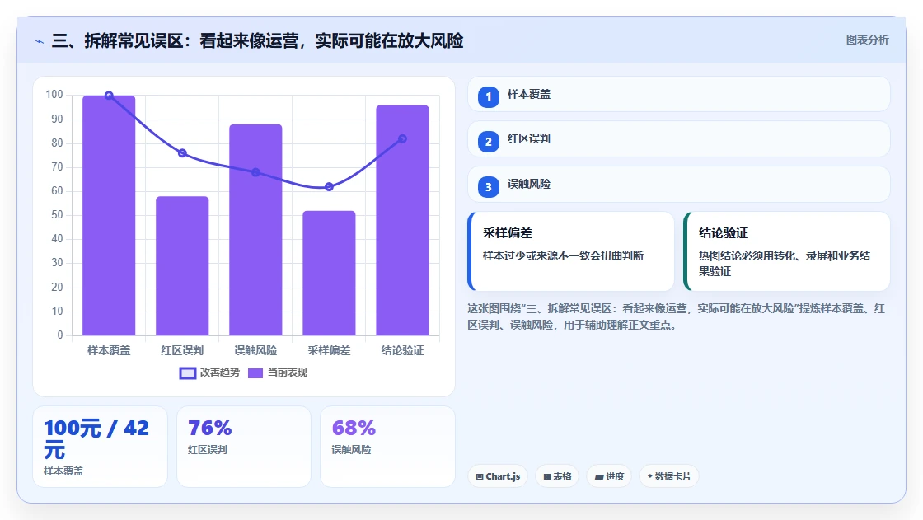Click the lightning icon beside the title
923x520 pixels.
pyautogui.click(x=39, y=42)
